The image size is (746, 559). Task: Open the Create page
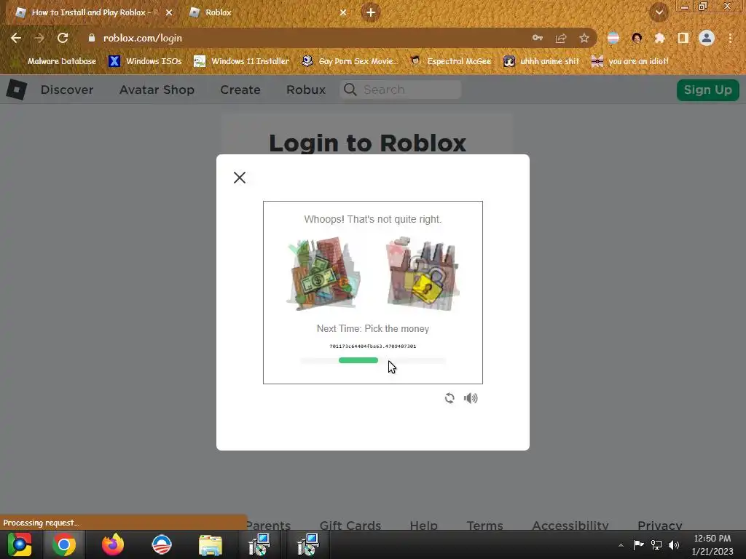coord(240,90)
